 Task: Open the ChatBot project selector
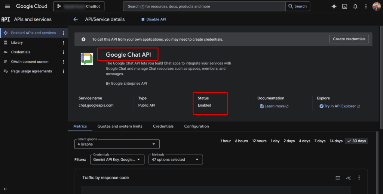point(79,6)
